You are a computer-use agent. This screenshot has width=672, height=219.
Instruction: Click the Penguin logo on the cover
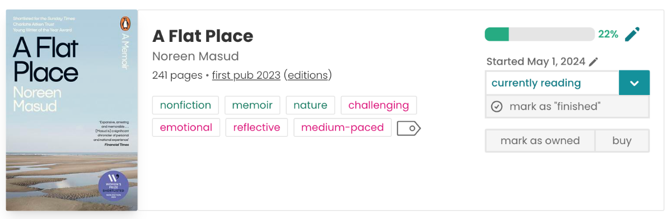click(x=124, y=24)
